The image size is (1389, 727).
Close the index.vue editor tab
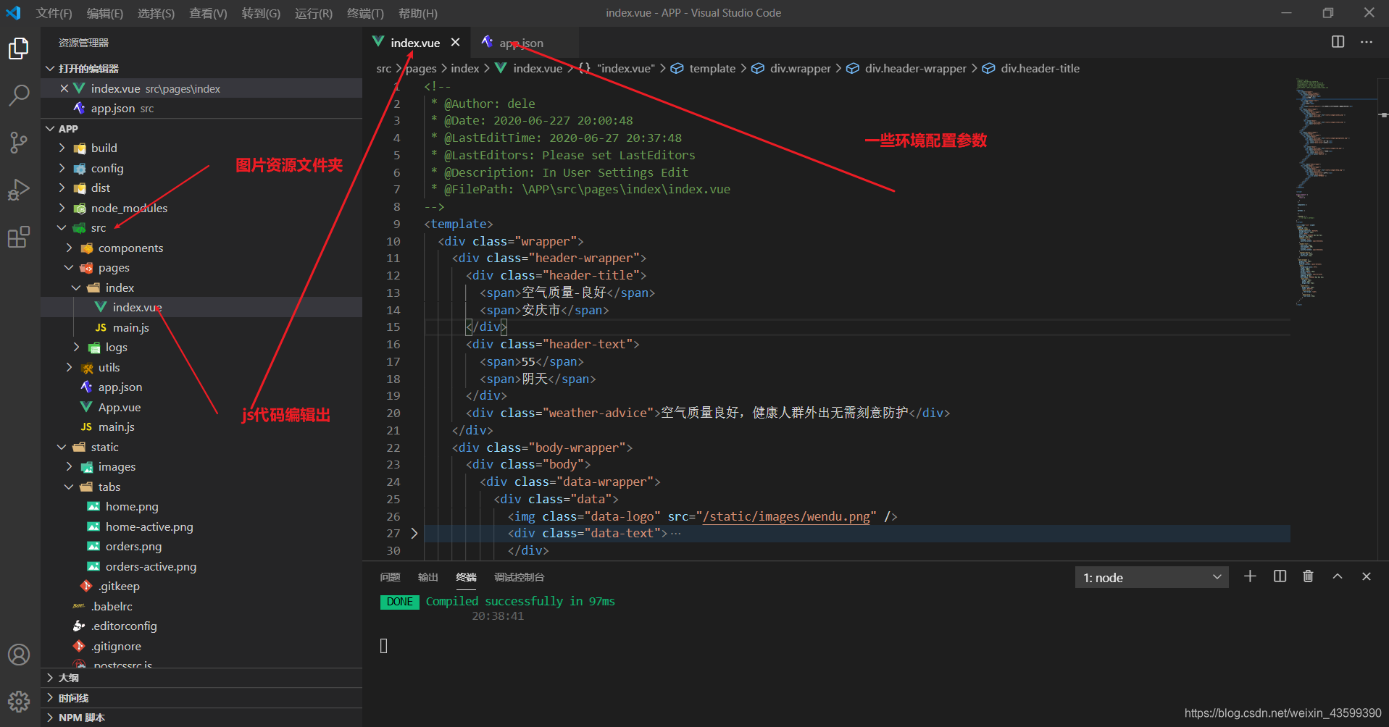click(x=455, y=42)
